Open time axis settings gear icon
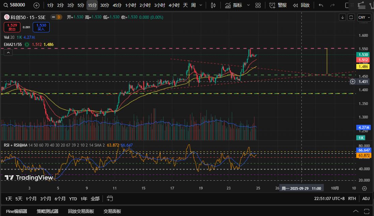374x216 pixels. [364, 188]
